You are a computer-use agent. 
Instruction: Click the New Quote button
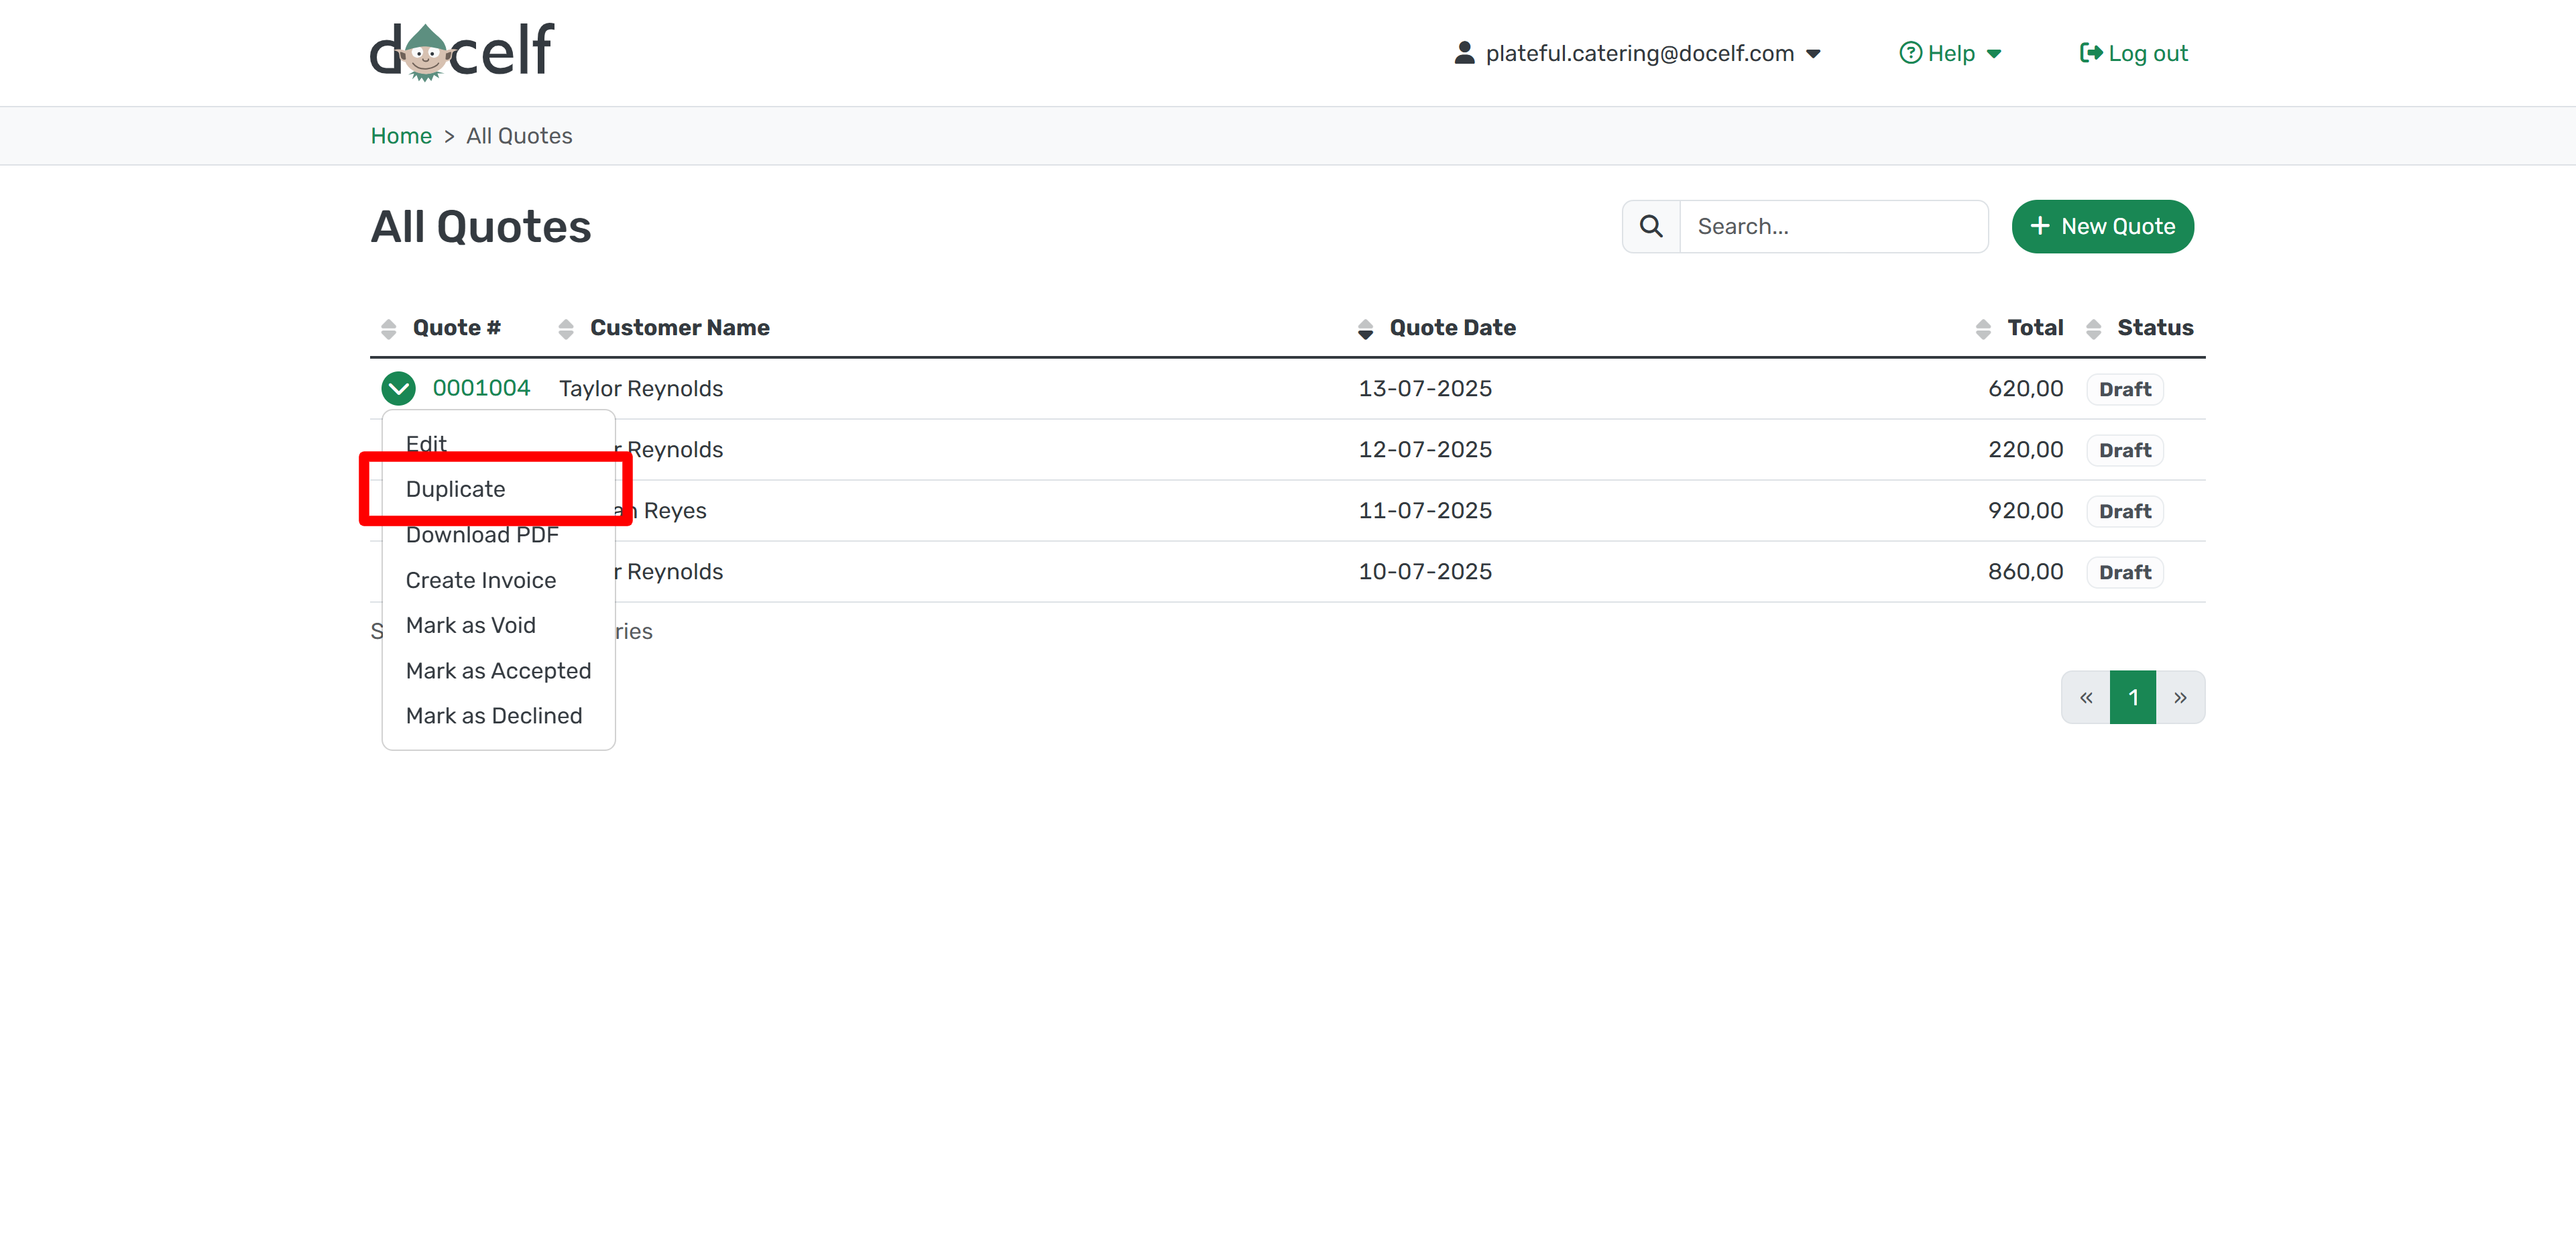click(x=2102, y=227)
